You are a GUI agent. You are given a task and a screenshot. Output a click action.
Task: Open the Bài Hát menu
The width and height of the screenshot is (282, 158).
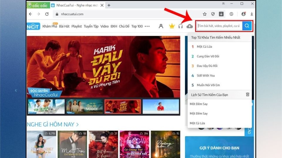64,26
